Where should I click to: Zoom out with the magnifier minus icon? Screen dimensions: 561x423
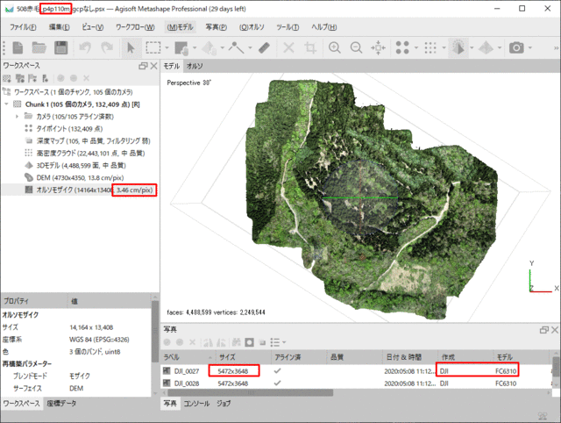[356, 47]
